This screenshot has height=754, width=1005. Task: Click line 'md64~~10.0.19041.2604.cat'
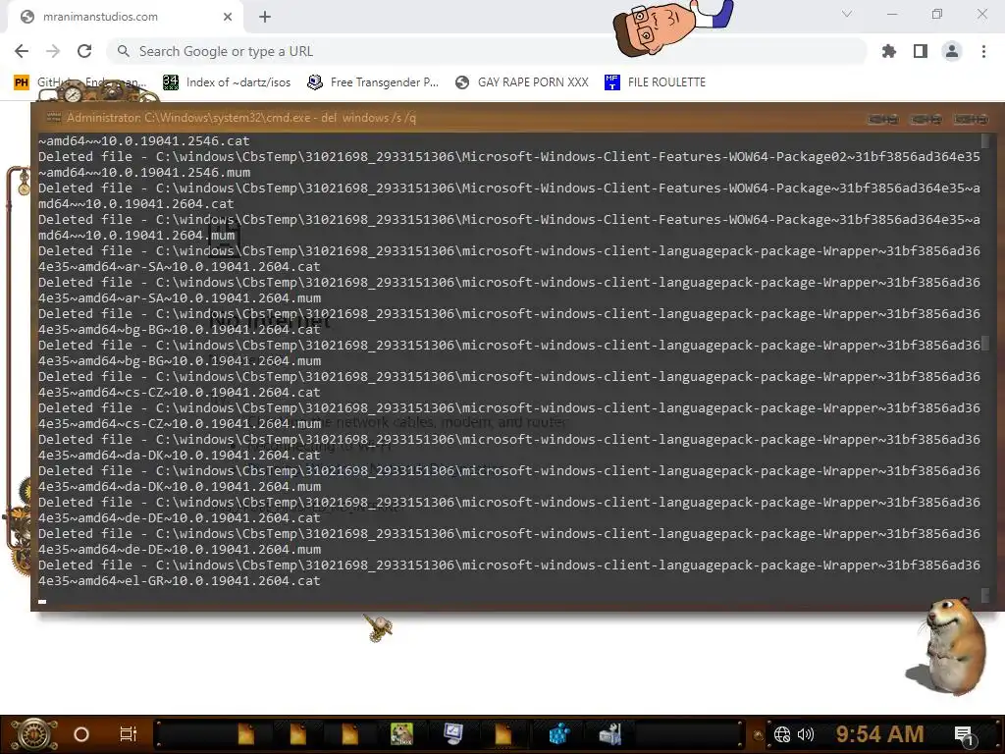[x=135, y=204]
